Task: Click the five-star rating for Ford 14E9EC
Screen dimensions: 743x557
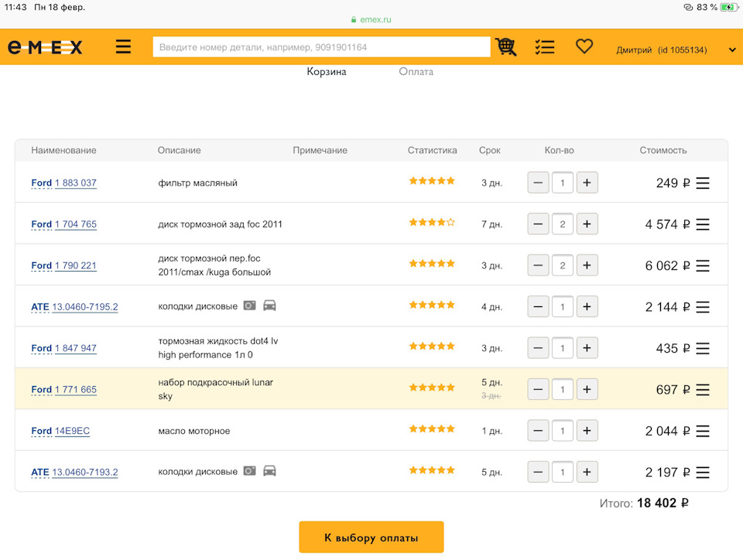Action: pyautogui.click(x=432, y=429)
